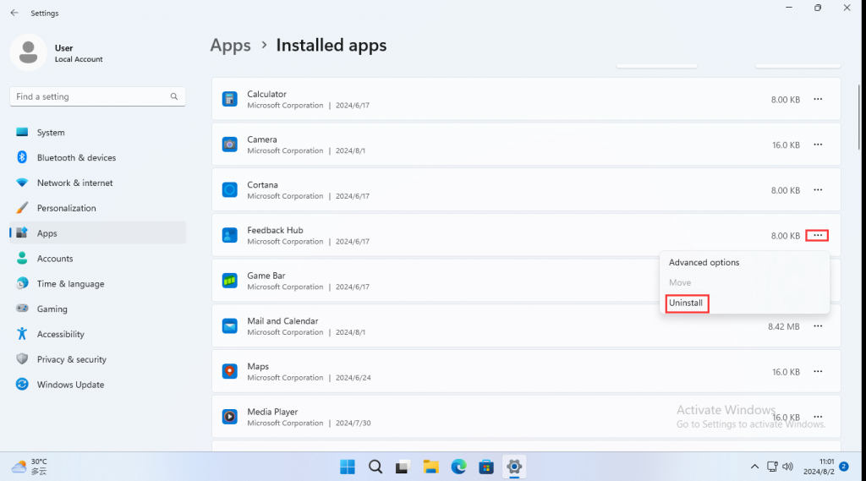
Task: Open the notification badge showing 2
Action: pyautogui.click(x=844, y=467)
